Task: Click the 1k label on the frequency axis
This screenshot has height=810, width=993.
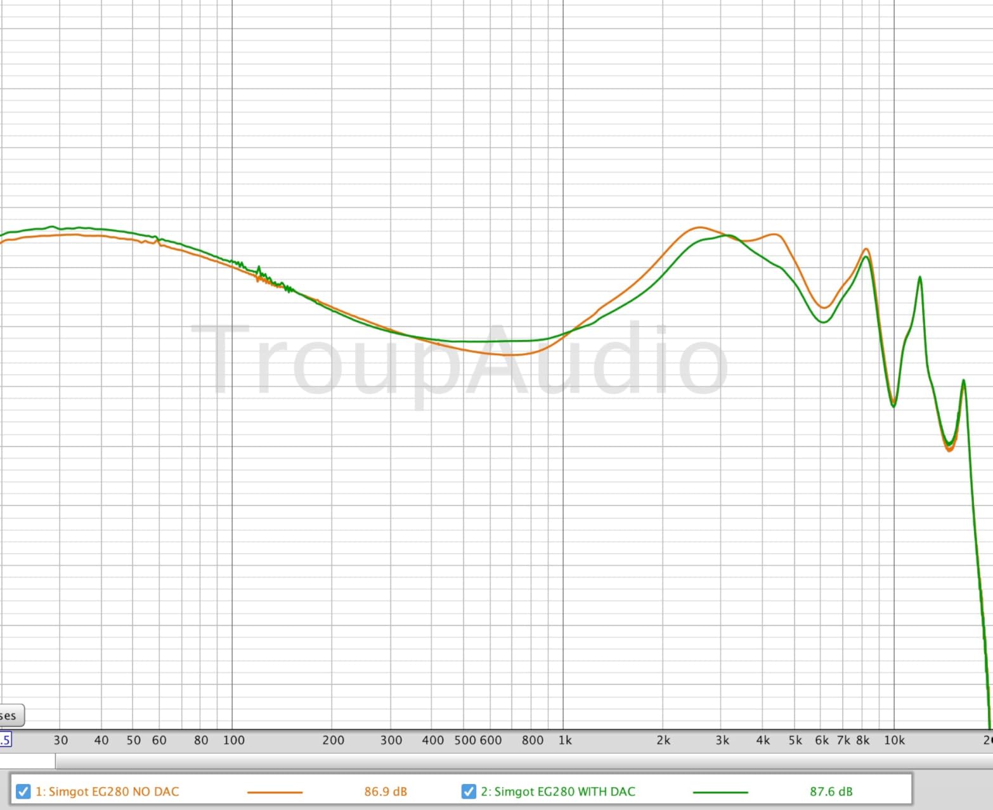Action: [x=564, y=740]
